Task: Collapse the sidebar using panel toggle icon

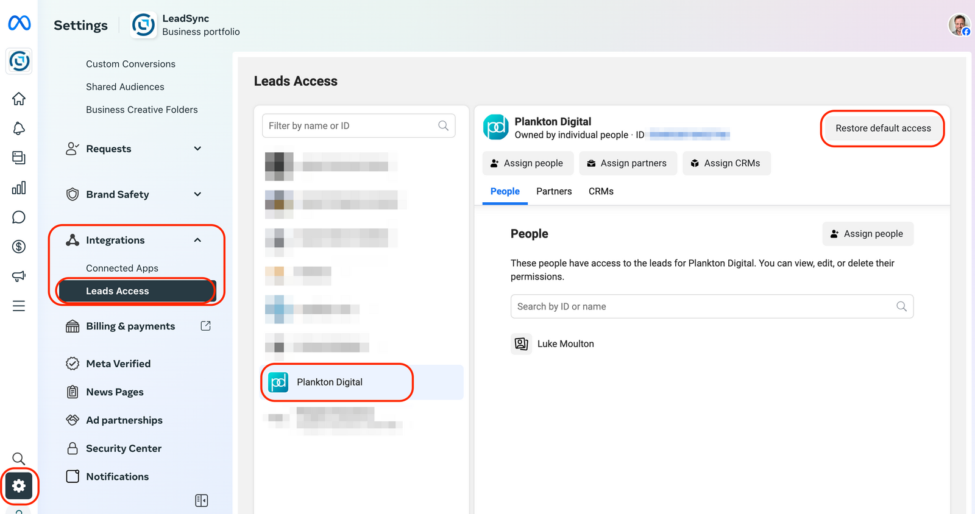Action: point(202,501)
